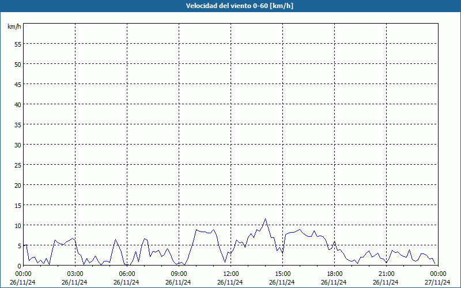Click the 09:00 time label
The image size is (461, 288).
click(179, 274)
